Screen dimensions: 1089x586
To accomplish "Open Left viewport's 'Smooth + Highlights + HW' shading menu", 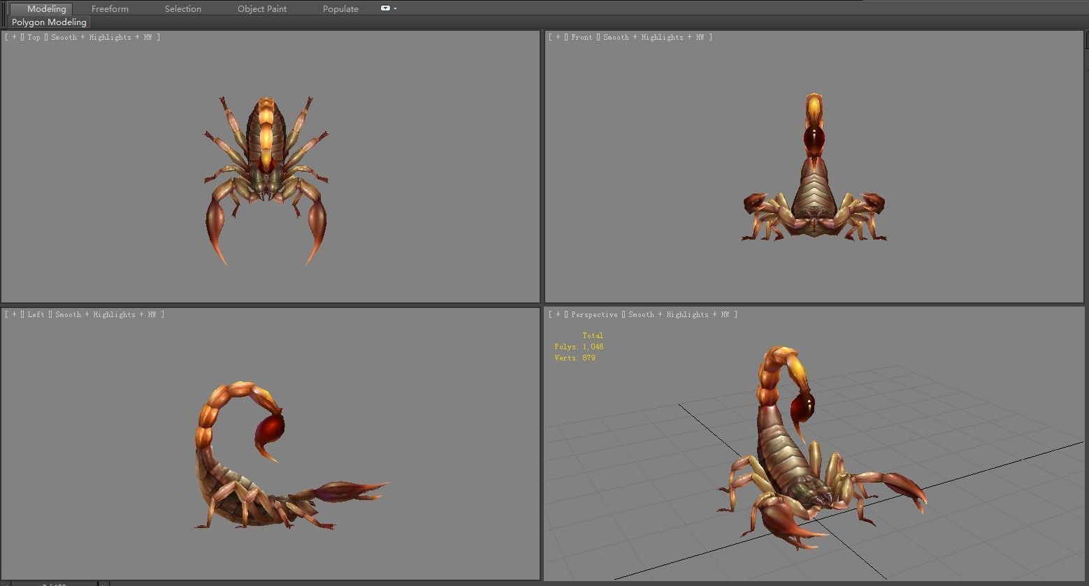I will tap(106, 314).
